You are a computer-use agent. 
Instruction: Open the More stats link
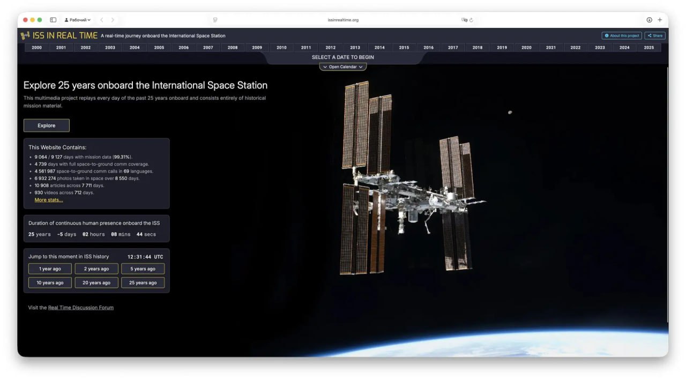pos(49,200)
